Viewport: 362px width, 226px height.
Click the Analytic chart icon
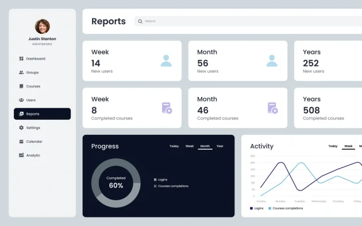coord(21,155)
